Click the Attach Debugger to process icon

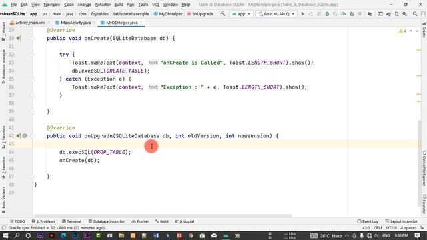click(352, 14)
